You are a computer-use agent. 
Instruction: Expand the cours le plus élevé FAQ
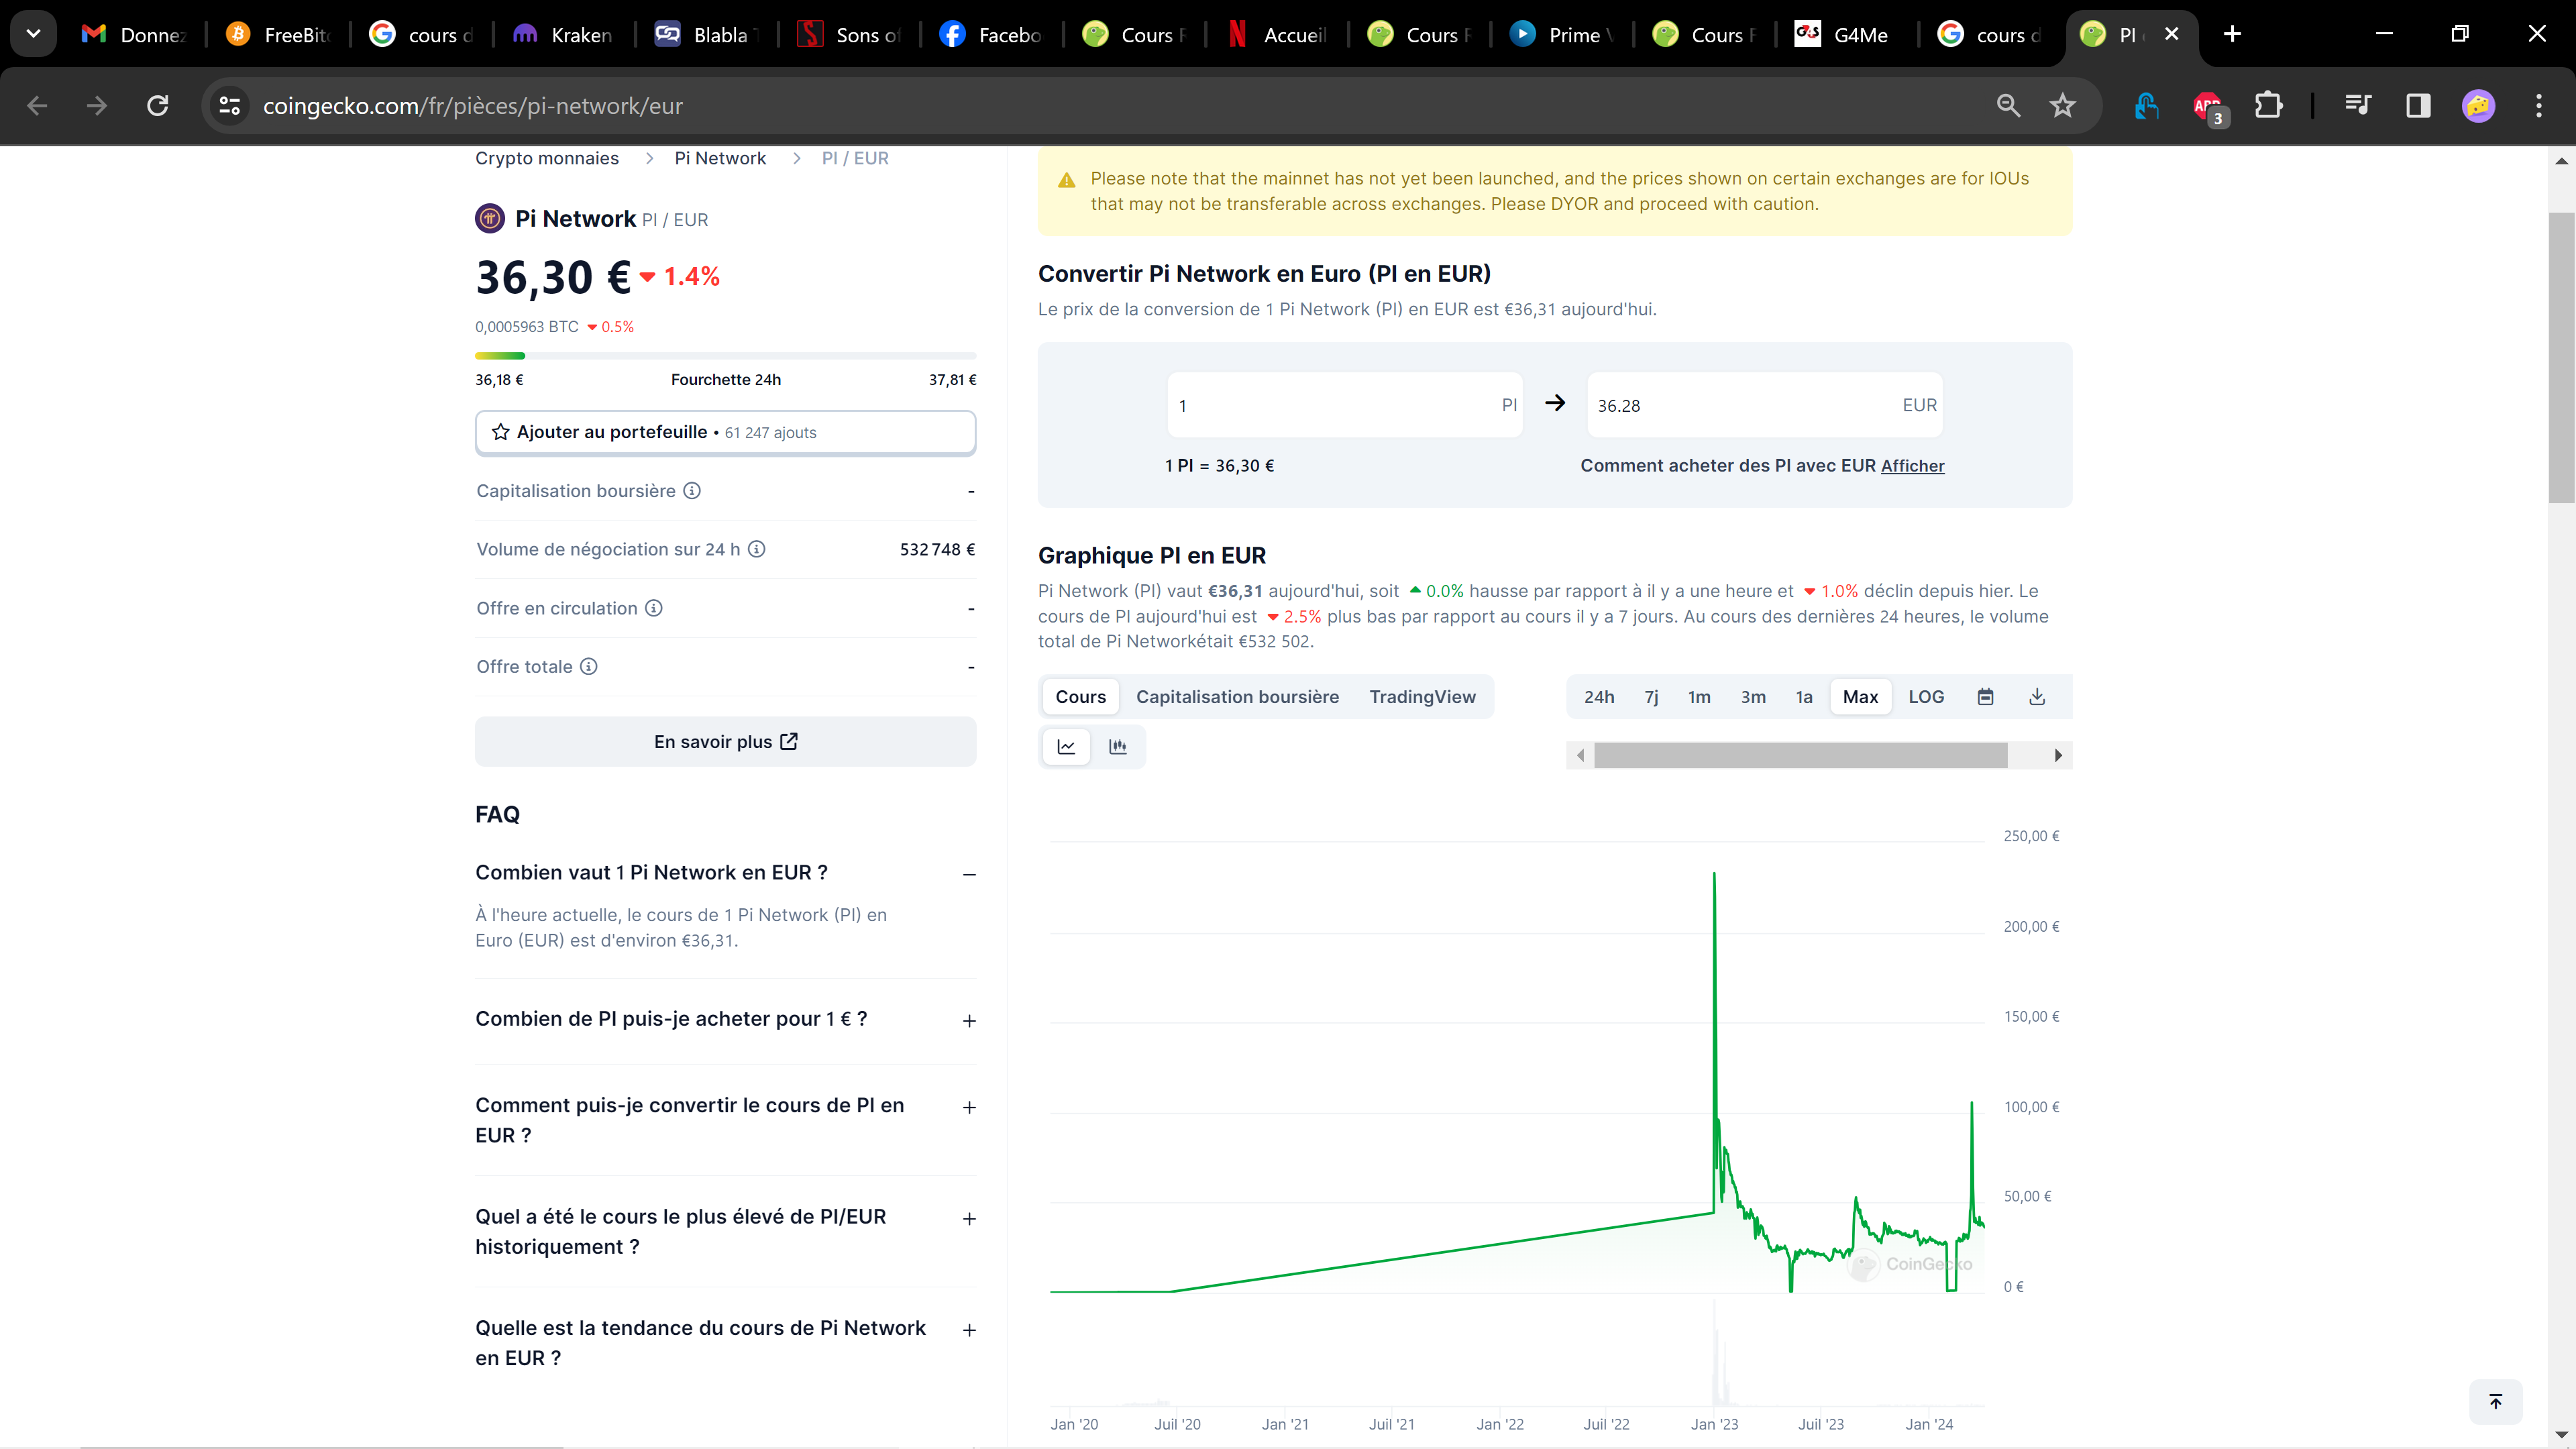(x=968, y=1219)
